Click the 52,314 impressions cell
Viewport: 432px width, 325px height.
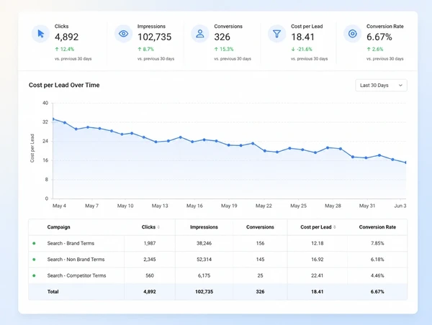click(204, 260)
